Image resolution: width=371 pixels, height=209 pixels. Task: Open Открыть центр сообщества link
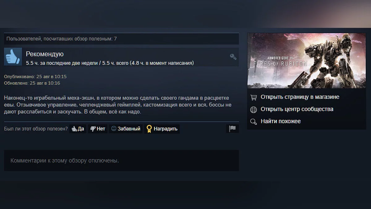point(297,109)
